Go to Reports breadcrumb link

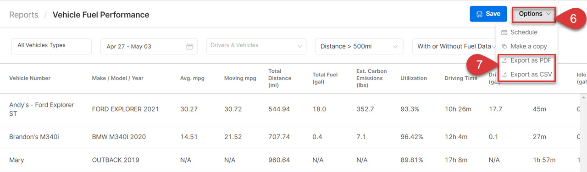point(24,15)
